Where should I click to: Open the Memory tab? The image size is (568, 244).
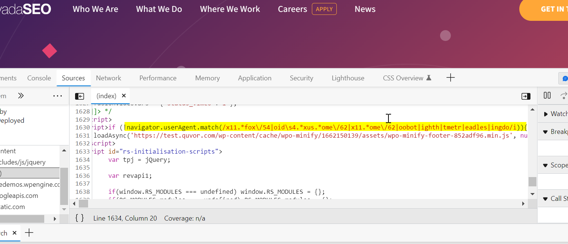click(207, 78)
